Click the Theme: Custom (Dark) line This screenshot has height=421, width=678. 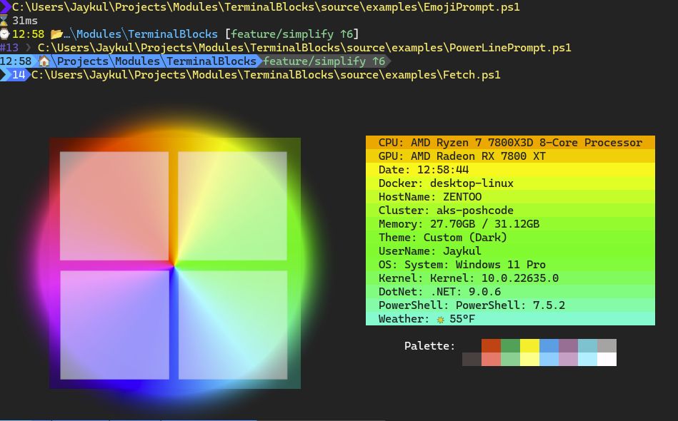click(510, 238)
